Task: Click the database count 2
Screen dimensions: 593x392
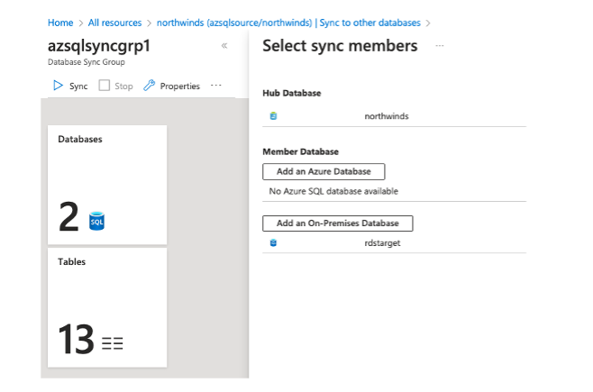Action: pos(68,216)
